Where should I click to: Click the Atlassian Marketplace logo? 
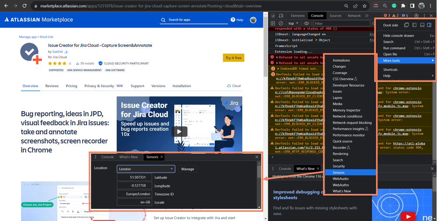click(38, 20)
